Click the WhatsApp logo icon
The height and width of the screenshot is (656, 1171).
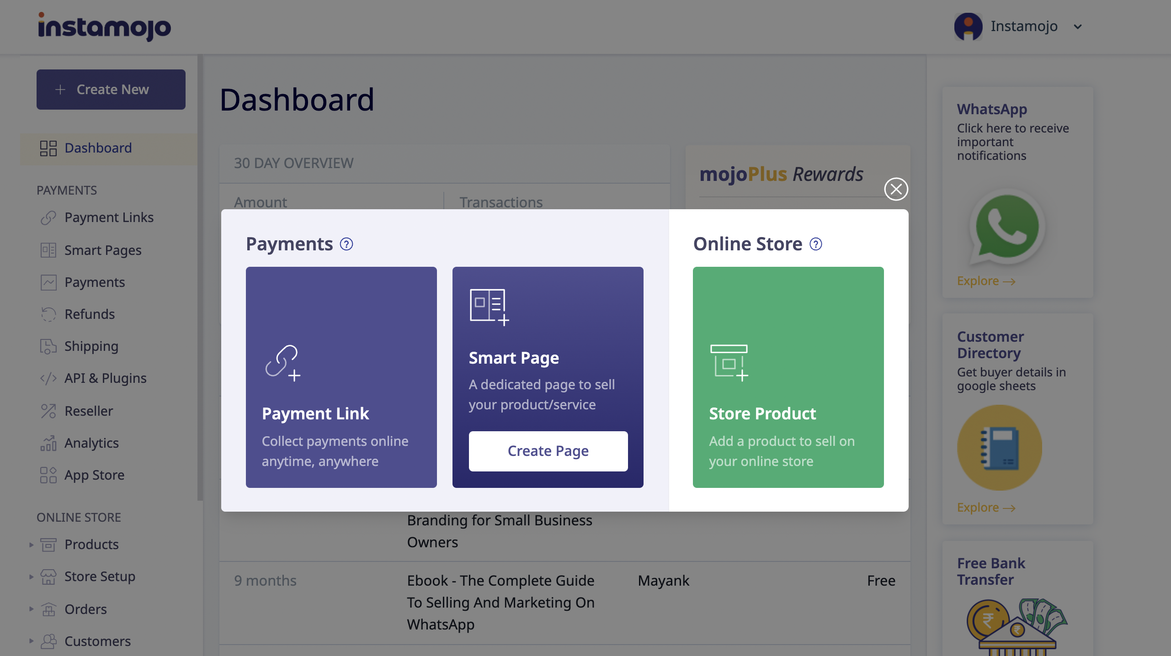(x=1007, y=227)
